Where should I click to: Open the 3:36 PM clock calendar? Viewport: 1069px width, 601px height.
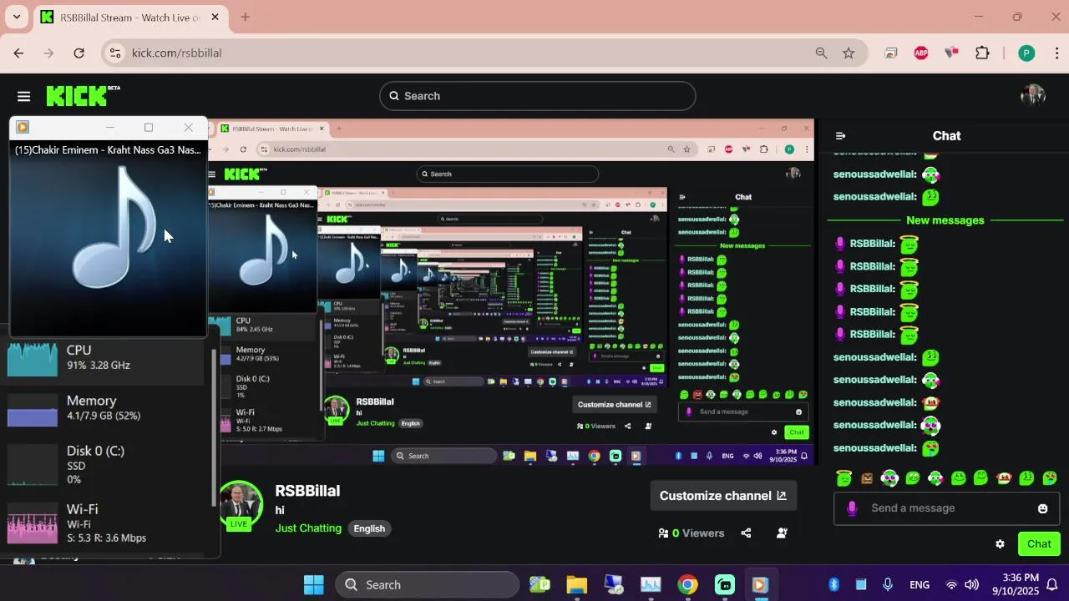(x=1015, y=584)
